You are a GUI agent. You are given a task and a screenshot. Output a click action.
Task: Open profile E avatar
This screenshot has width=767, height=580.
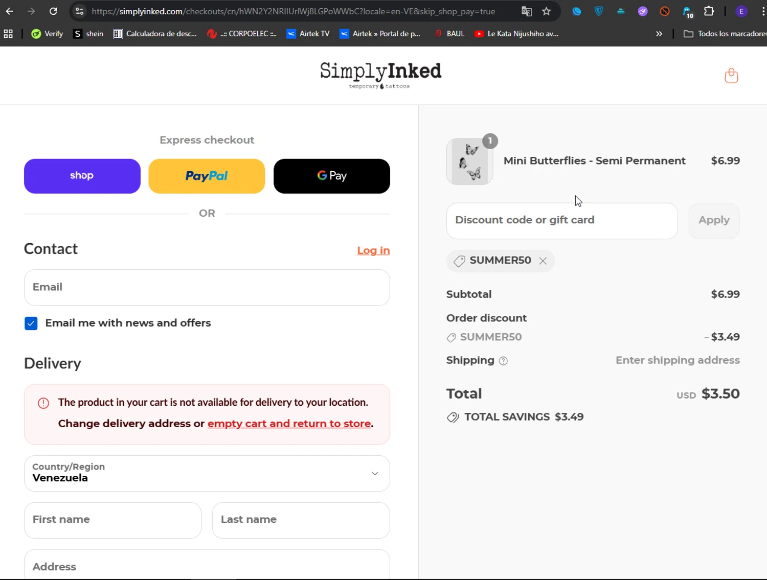741,11
